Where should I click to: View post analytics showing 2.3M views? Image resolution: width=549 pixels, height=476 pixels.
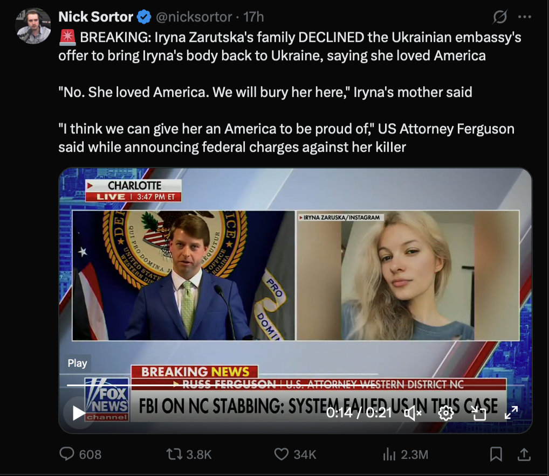389,454
